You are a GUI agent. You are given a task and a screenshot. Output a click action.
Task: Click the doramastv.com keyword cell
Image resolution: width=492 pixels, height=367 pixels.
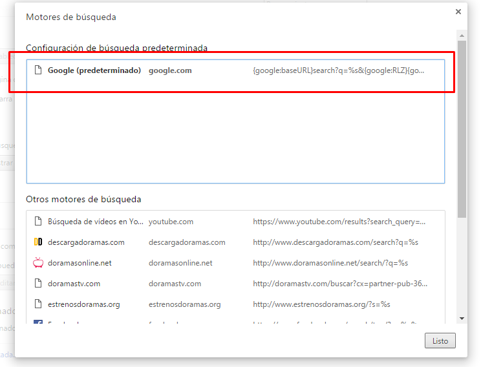tap(175, 284)
